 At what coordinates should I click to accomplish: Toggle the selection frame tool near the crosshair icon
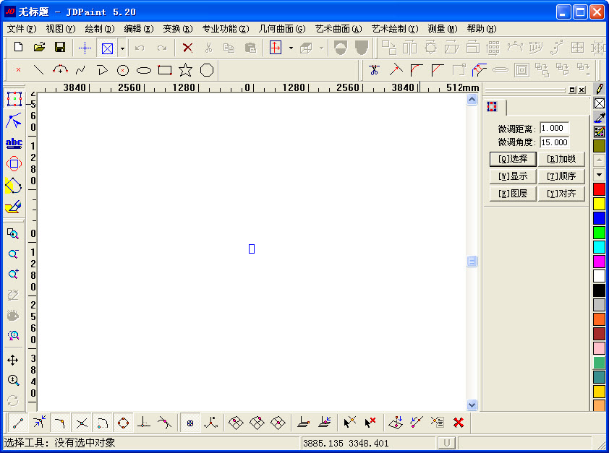pos(106,47)
